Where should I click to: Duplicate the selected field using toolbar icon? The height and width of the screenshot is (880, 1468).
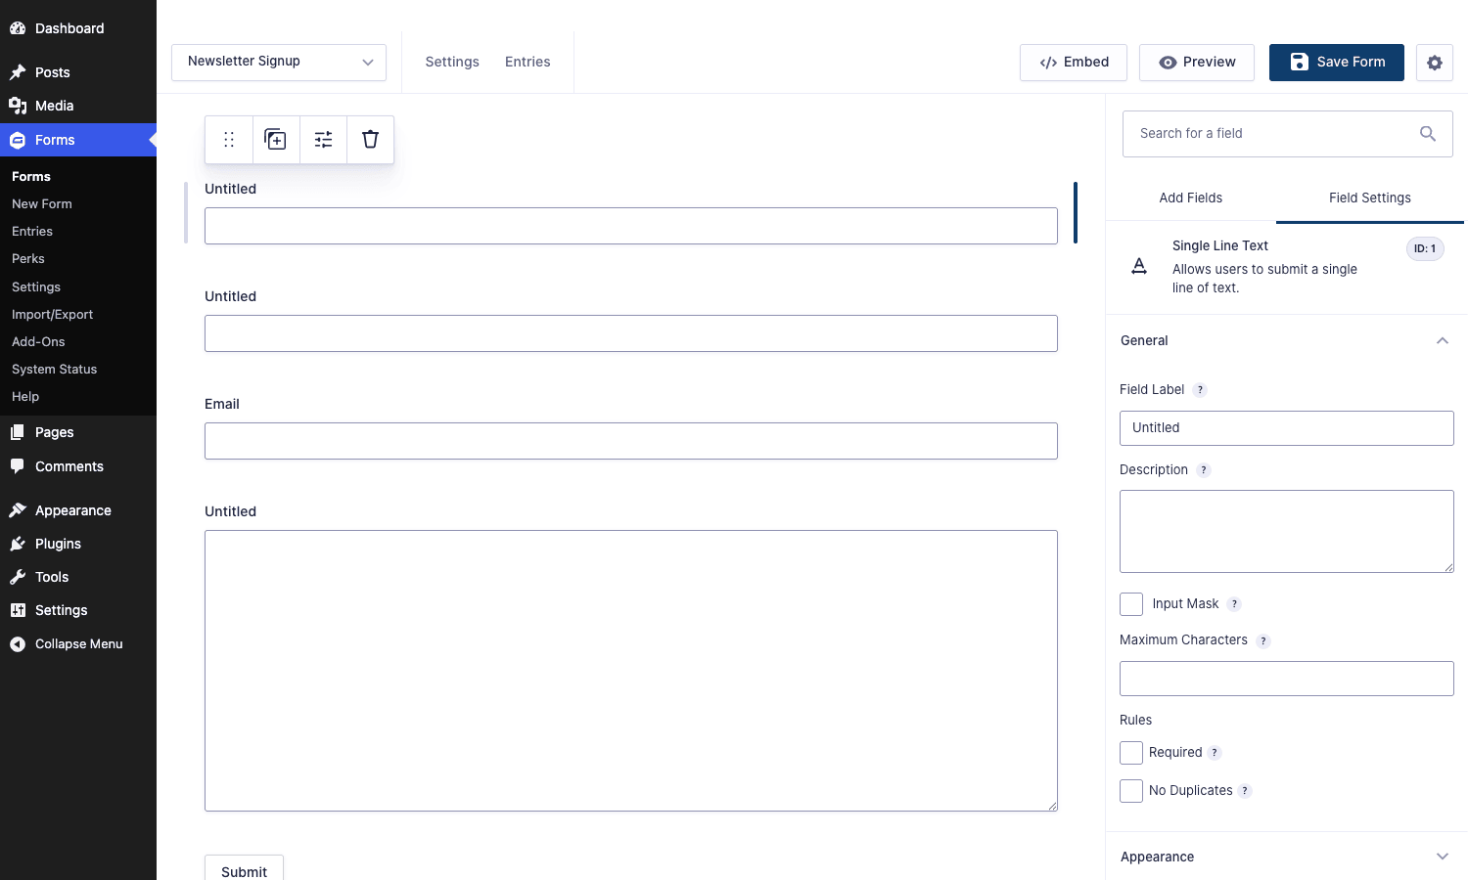[x=276, y=140]
